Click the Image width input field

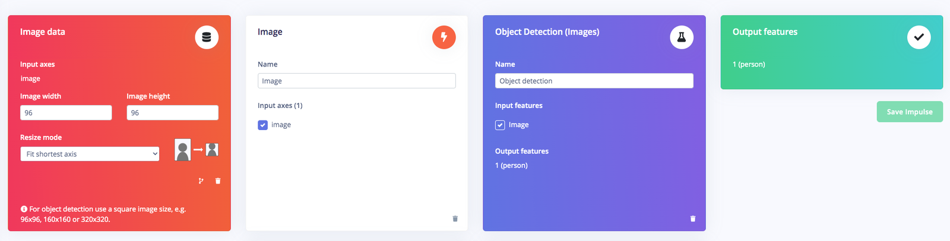(66, 113)
